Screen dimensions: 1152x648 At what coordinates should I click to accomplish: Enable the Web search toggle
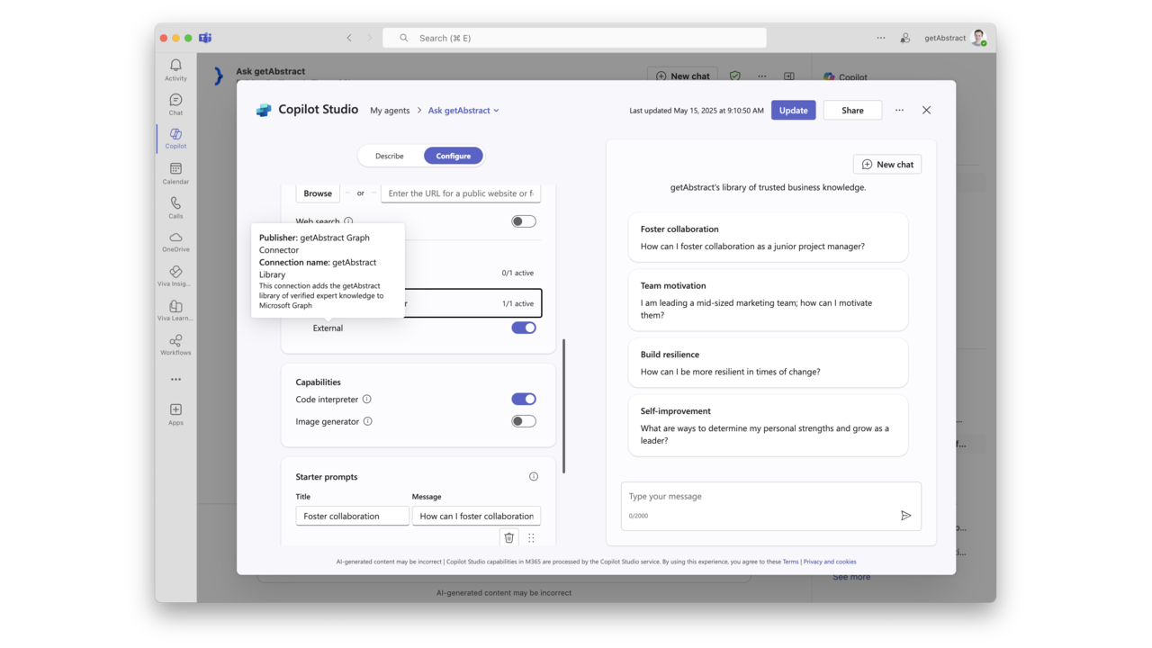(x=524, y=221)
